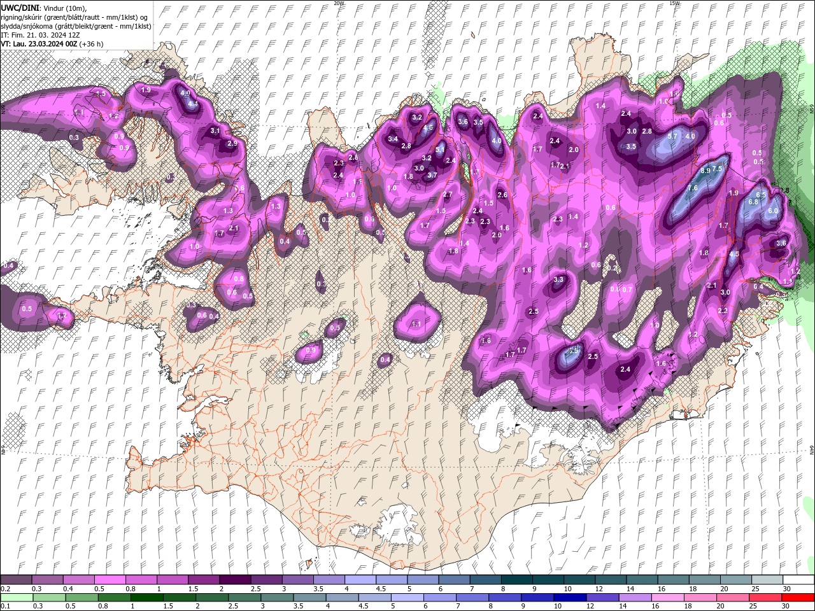Click the dark mauve 0.2–0.3 snow legend swatch
This screenshot has width=815, height=611.
pos(17,580)
